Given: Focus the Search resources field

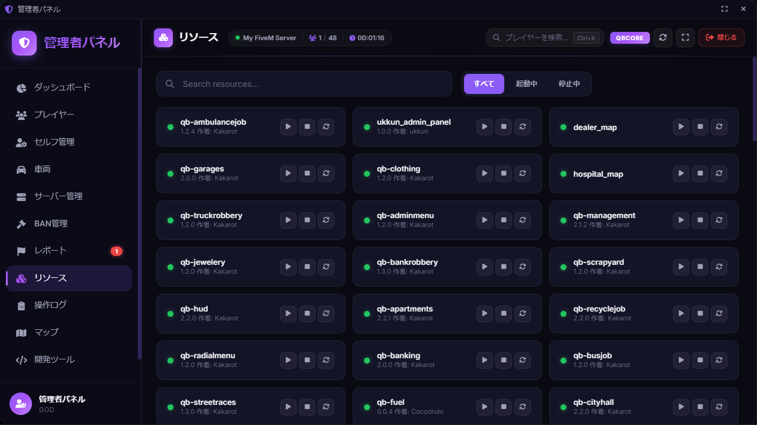Looking at the screenshot, I should 304,84.
